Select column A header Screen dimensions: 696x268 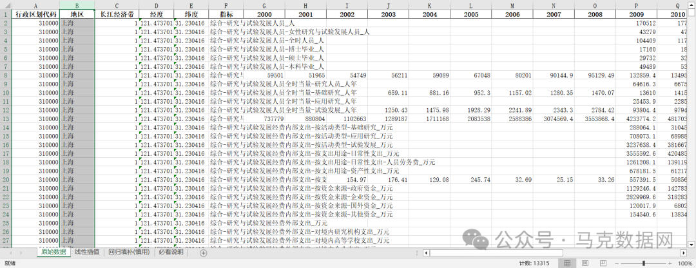click(x=35, y=5)
